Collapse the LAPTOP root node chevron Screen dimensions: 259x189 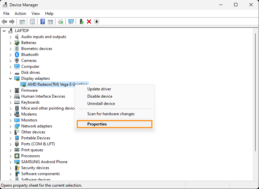4,31
